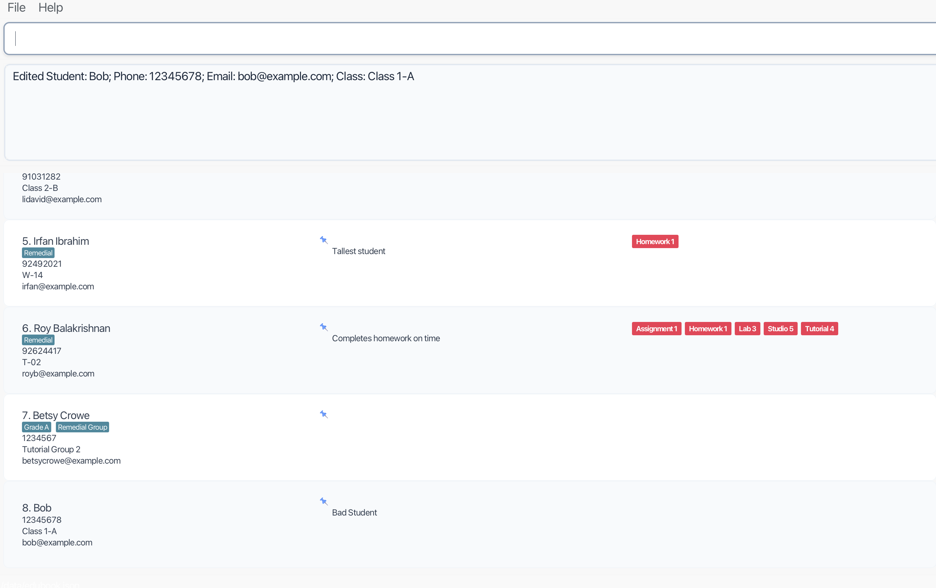Click Irfan Ibrahim's Remedial tag
The height and width of the screenshot is (588, 936).
coord(38,253)
